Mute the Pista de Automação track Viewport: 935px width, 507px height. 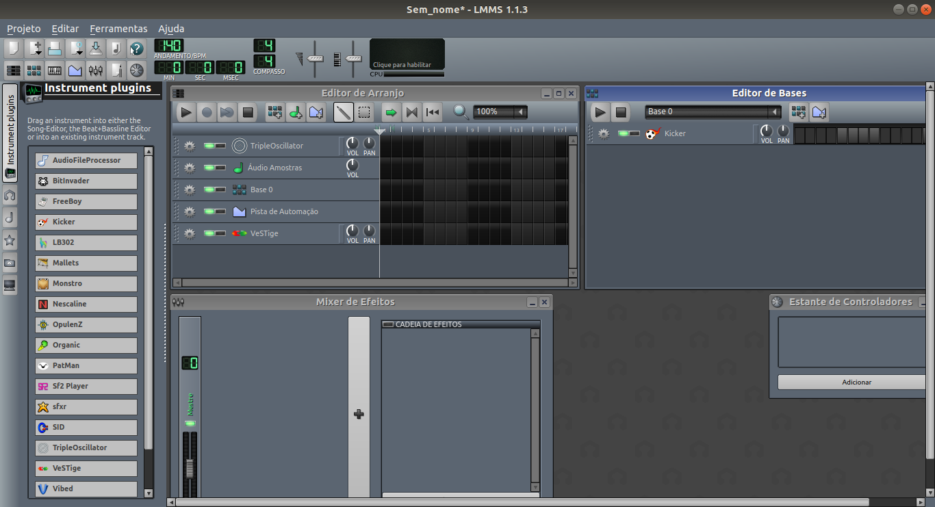click(x=209, y=211)
